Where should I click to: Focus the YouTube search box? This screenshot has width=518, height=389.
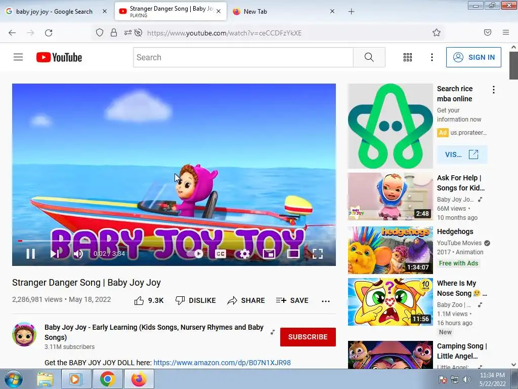(243, 57)
